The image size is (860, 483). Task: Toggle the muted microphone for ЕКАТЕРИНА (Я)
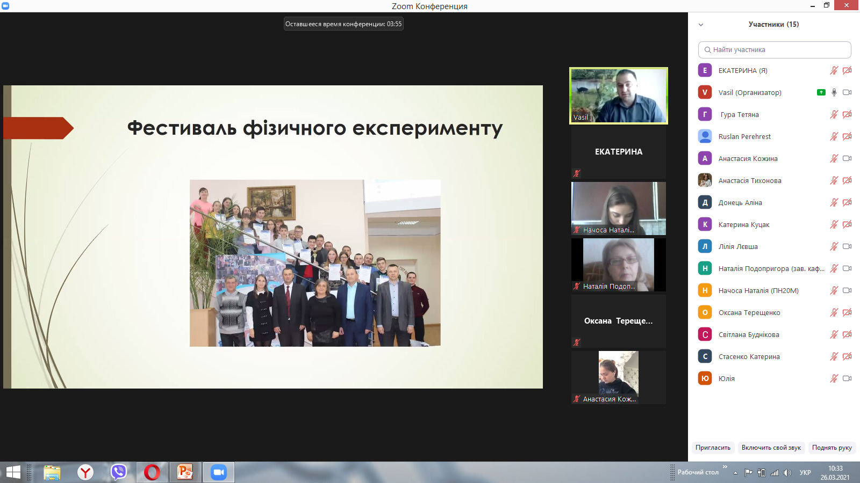pyautogui.click(x=834, y=70)
